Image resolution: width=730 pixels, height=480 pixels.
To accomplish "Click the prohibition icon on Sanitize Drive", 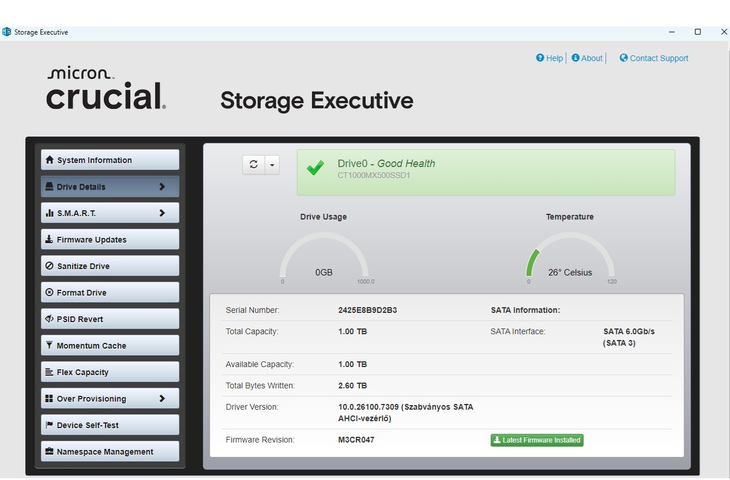I will [x=50, y=266].
